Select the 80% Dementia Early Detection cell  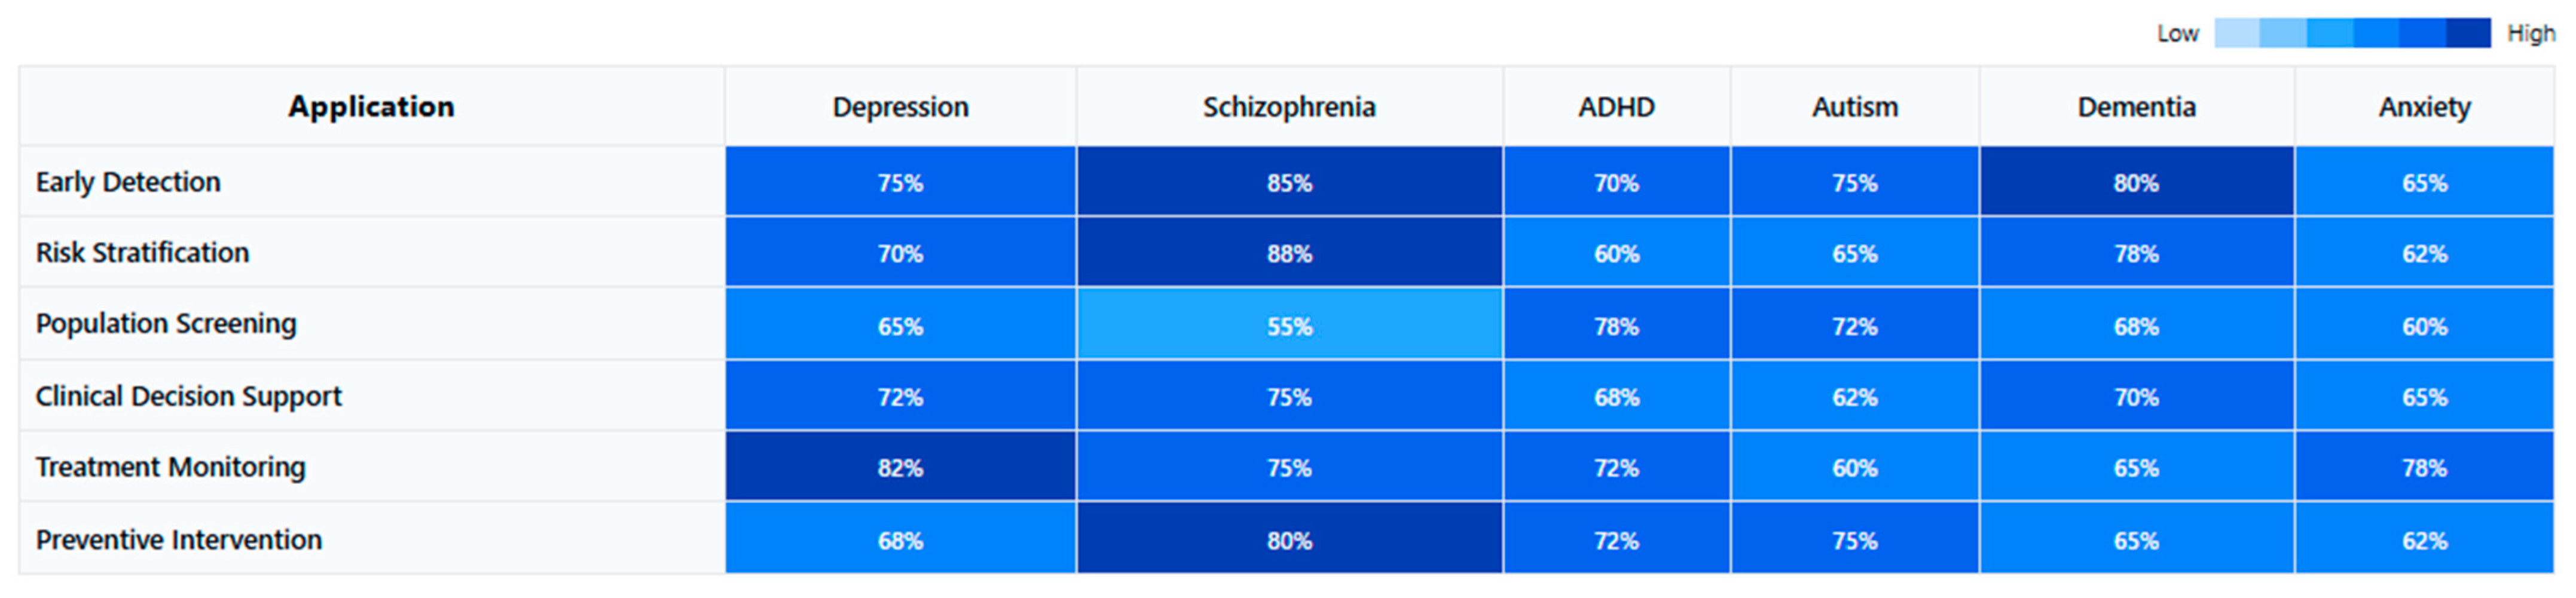(x=2136, y=182)
